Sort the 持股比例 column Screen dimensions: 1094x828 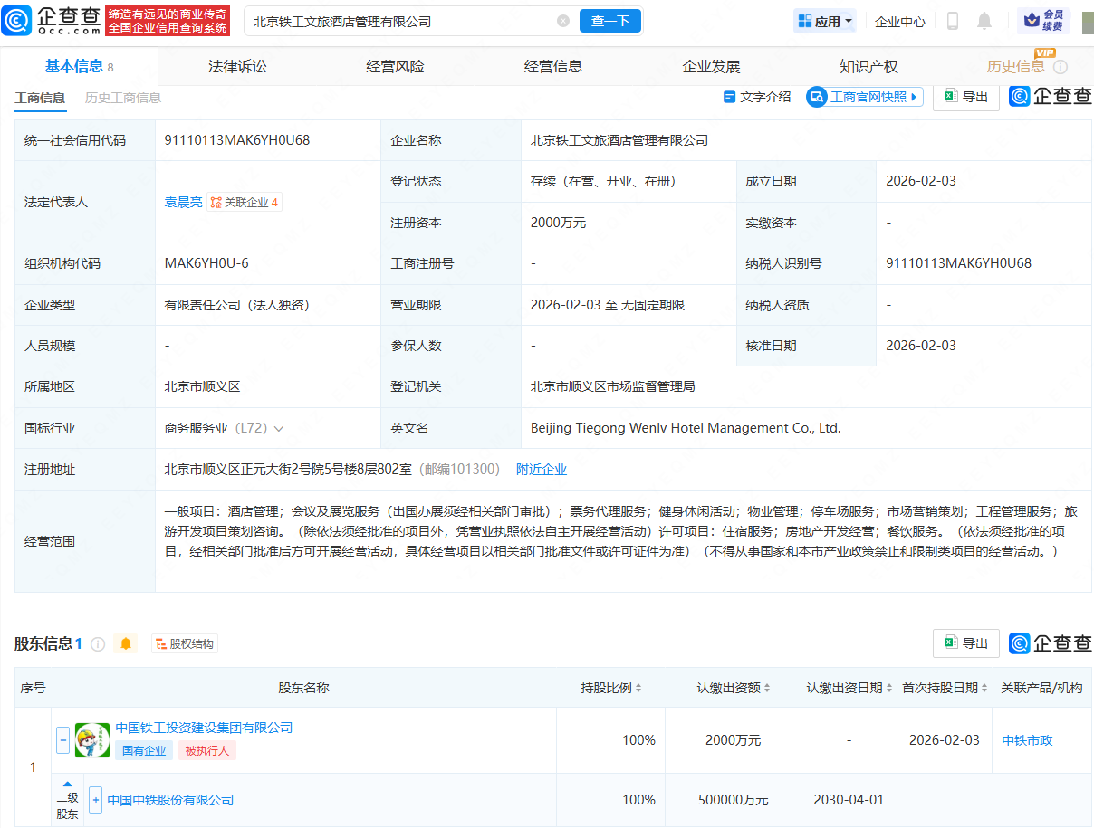[x=639, y=688]
